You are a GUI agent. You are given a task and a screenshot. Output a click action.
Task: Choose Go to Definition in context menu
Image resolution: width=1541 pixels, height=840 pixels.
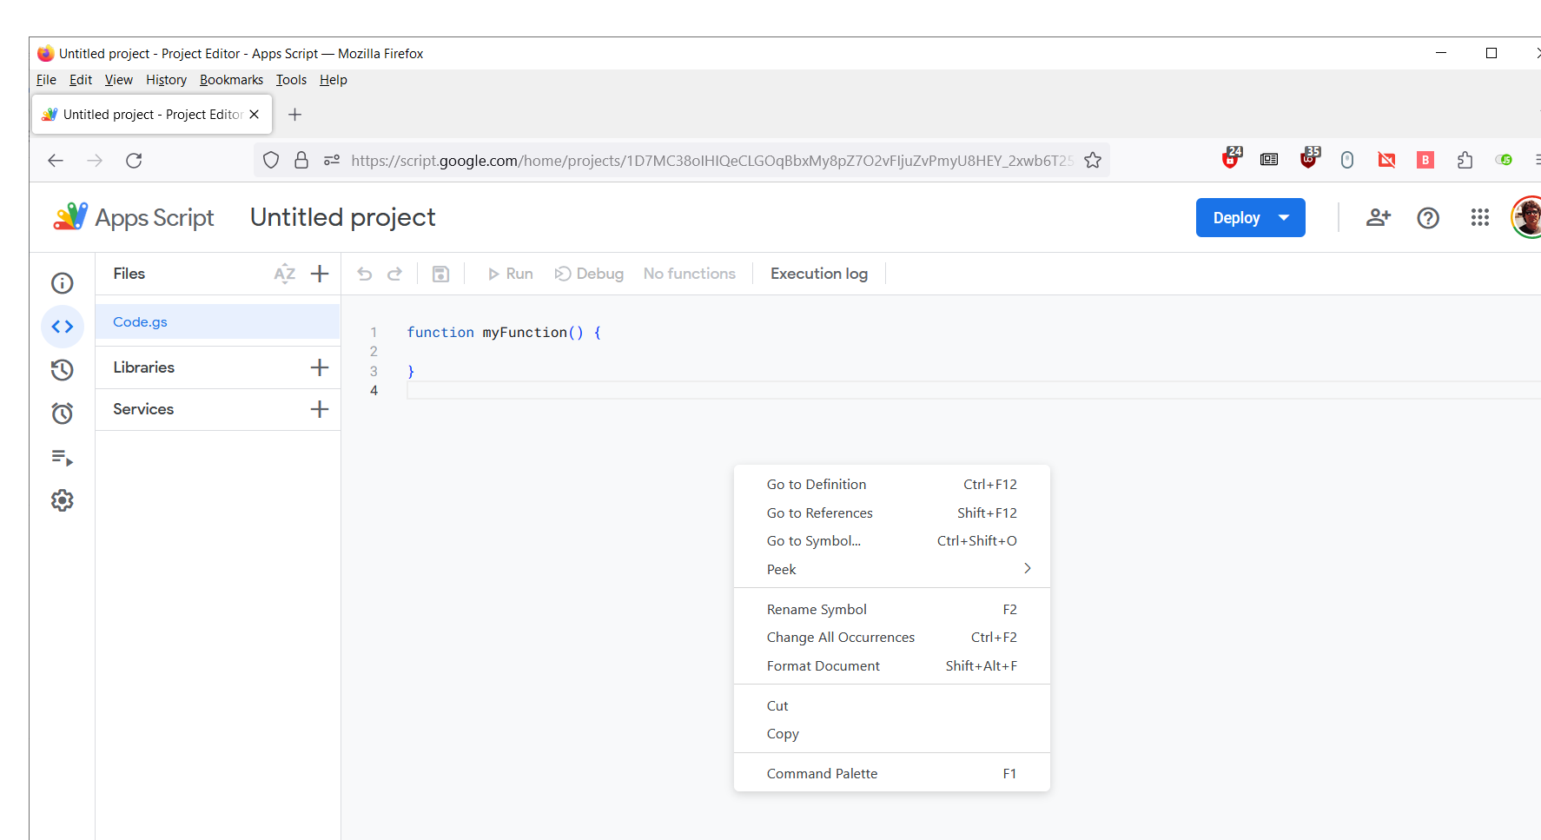892,485
